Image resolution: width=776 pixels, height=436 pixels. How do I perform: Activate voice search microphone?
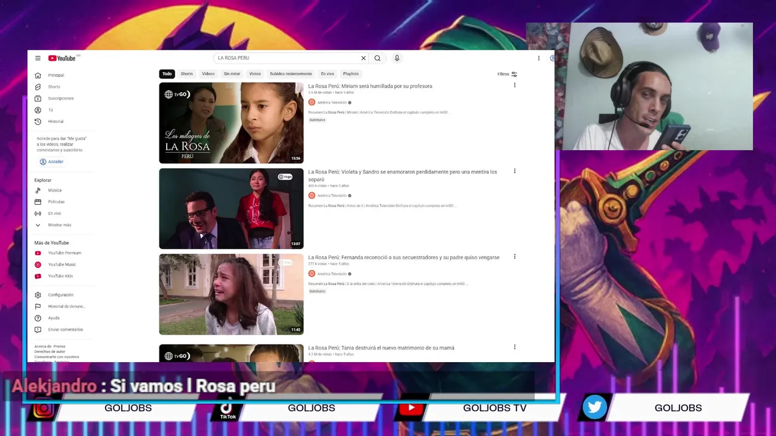397,58
